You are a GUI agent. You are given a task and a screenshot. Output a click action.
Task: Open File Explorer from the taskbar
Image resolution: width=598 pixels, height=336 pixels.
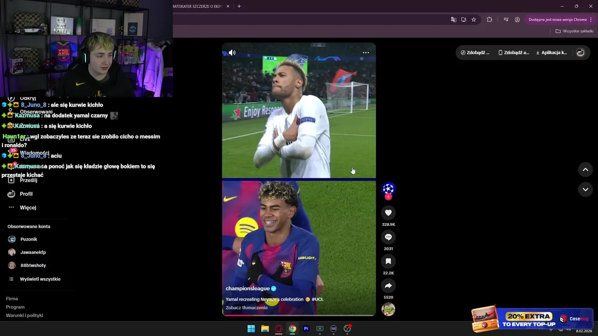pyautogui.click(x=265, y=329)
